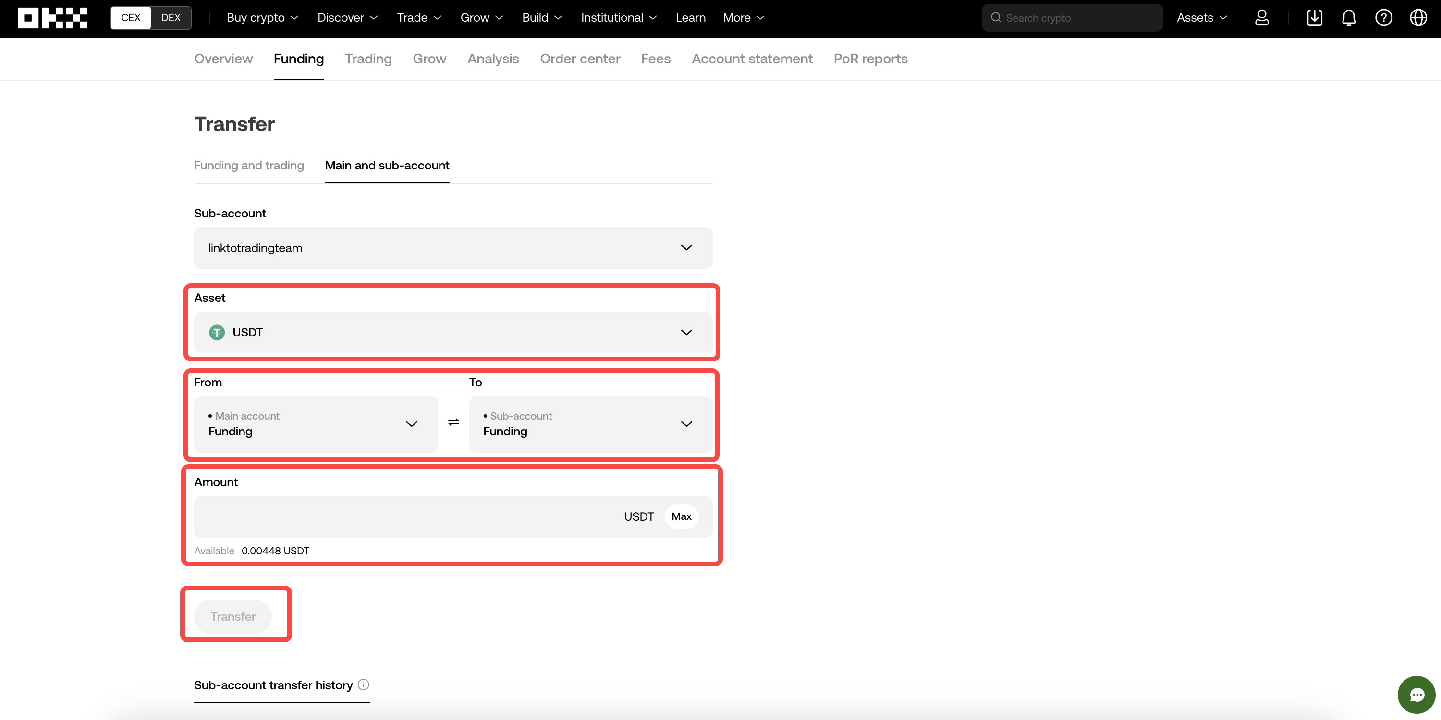Click Max to fill available USDT
Screen dimensions: 1441x720
click(681, 516)
